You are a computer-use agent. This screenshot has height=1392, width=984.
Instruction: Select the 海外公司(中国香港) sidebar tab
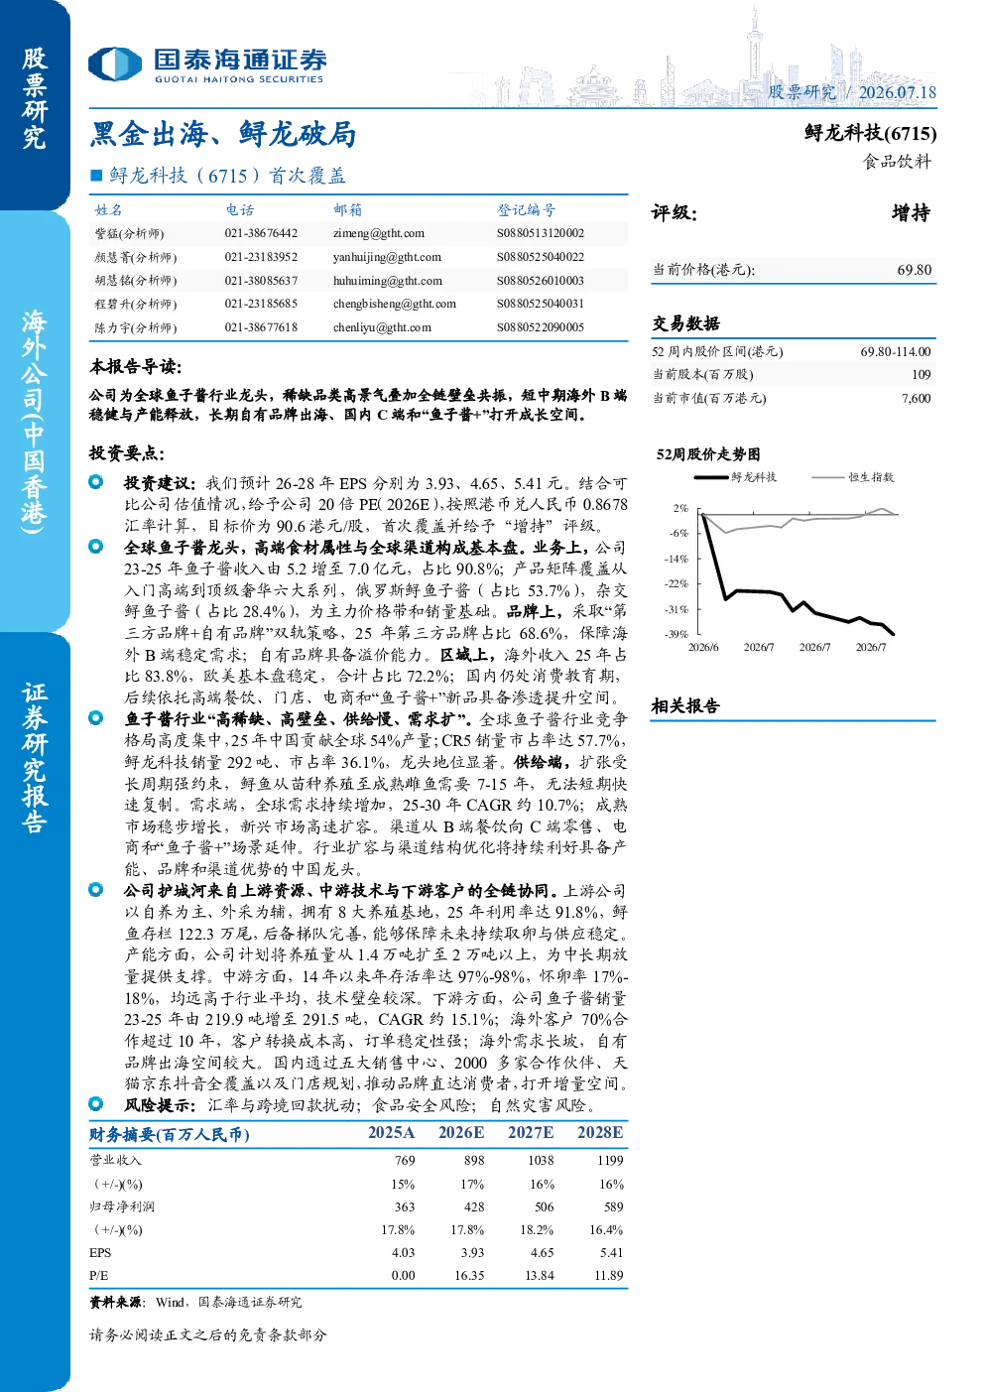click(x=35, y=422)
